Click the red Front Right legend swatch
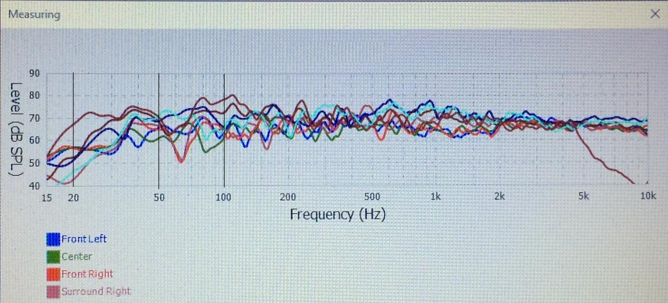Viewport: 668px width, 303px height. point(53,274)
